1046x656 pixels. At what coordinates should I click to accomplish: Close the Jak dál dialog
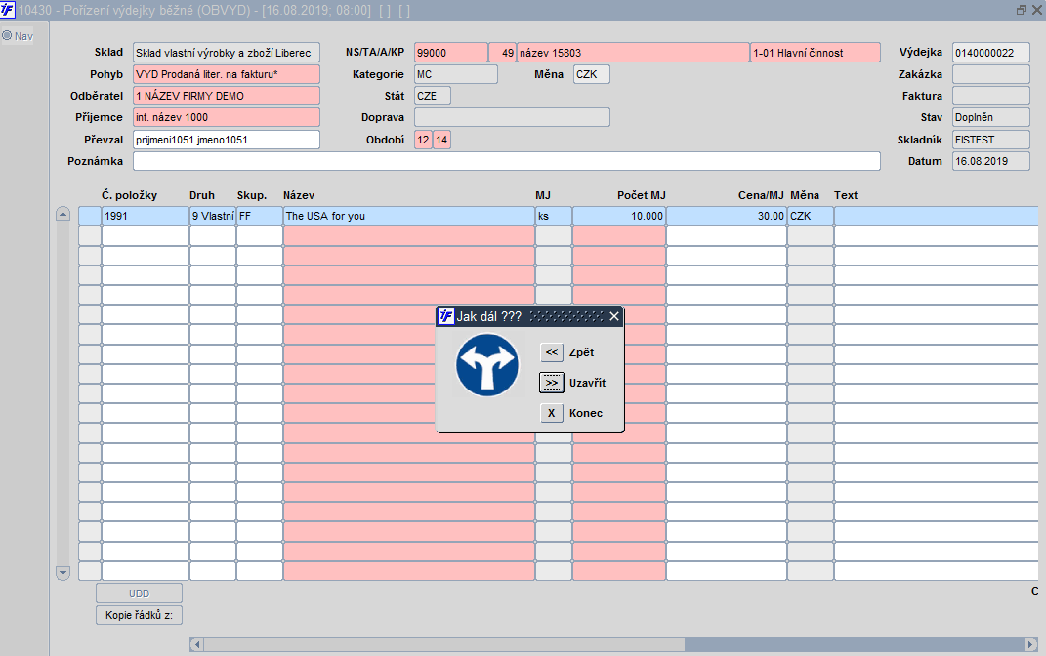pyautogui.click(x=614, y=316)
